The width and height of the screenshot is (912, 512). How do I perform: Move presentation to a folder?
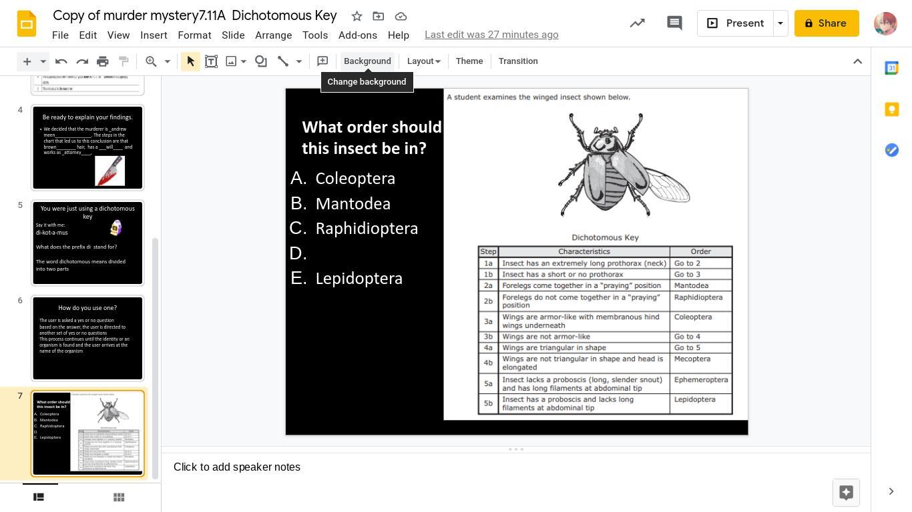pyautogui.click(x=379, y=16)
